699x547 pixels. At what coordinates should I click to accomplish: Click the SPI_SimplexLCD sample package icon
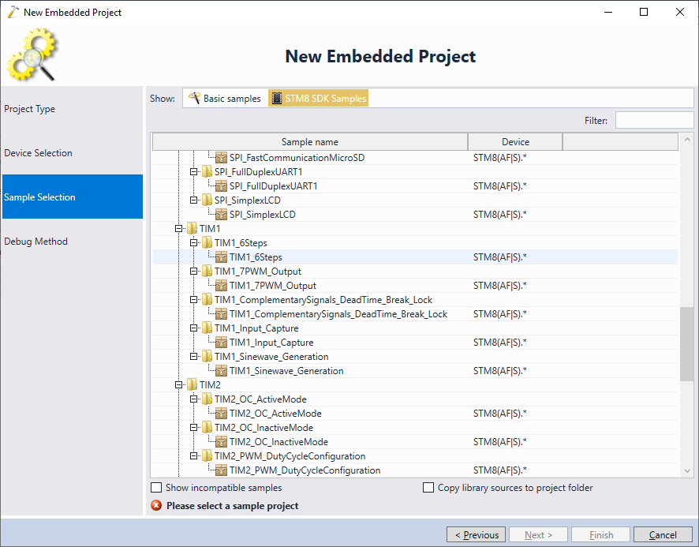point(221,215)
